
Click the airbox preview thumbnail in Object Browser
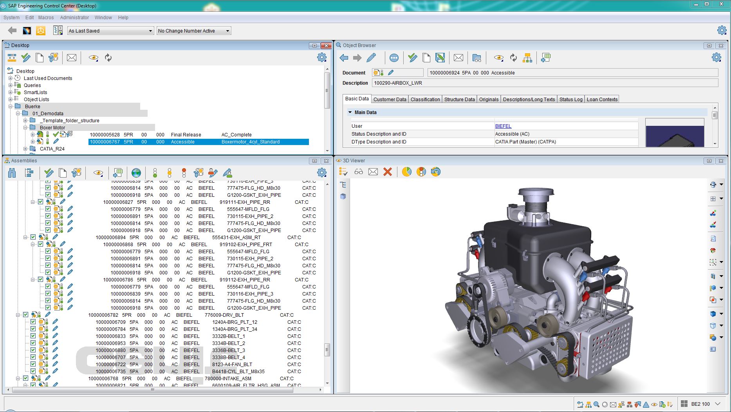point(675,133)
